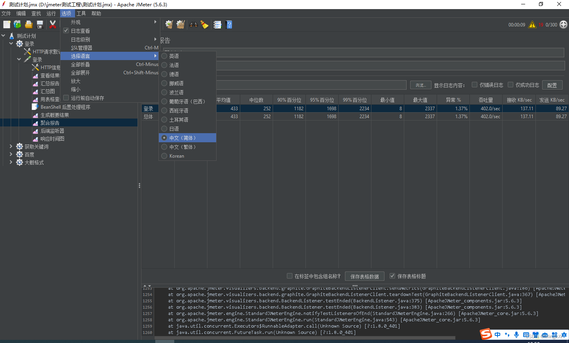This screenshot has width=569, height=343.
Task: Click the flask icon of 测试计划
Action: tap(11, 36)
